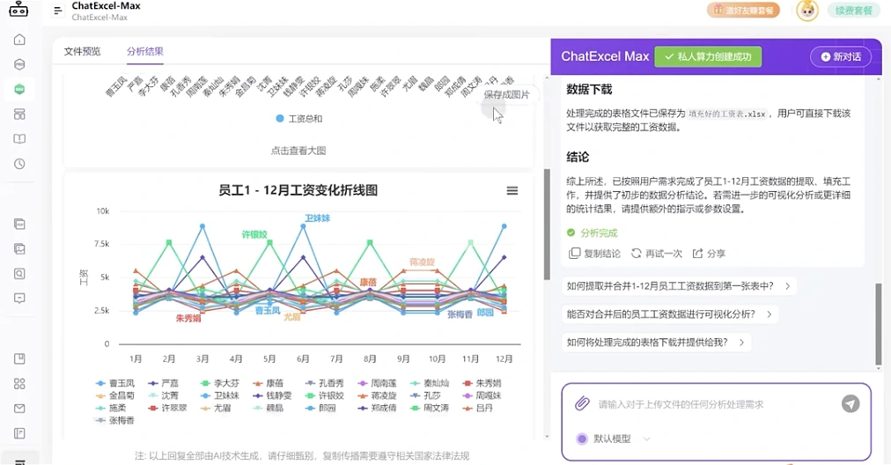Click the send message arrow button
Image resolution: width=891 pixels, height=465 pixels.
pos(850,403)
